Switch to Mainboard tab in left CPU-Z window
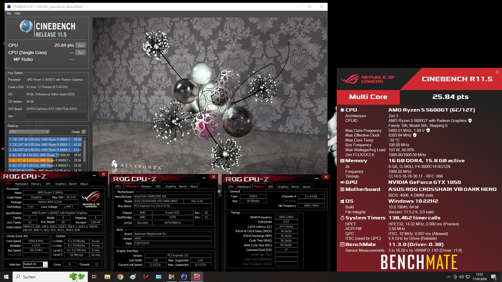The image size is (502, 282). [x=21, y=184]
